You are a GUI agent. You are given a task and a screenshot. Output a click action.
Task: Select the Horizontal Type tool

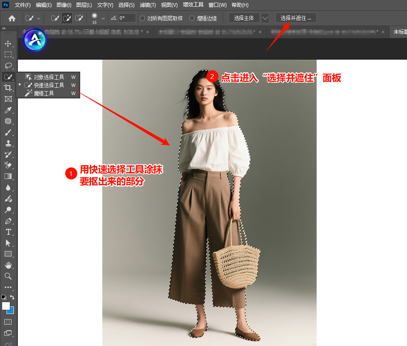(9, 232)
